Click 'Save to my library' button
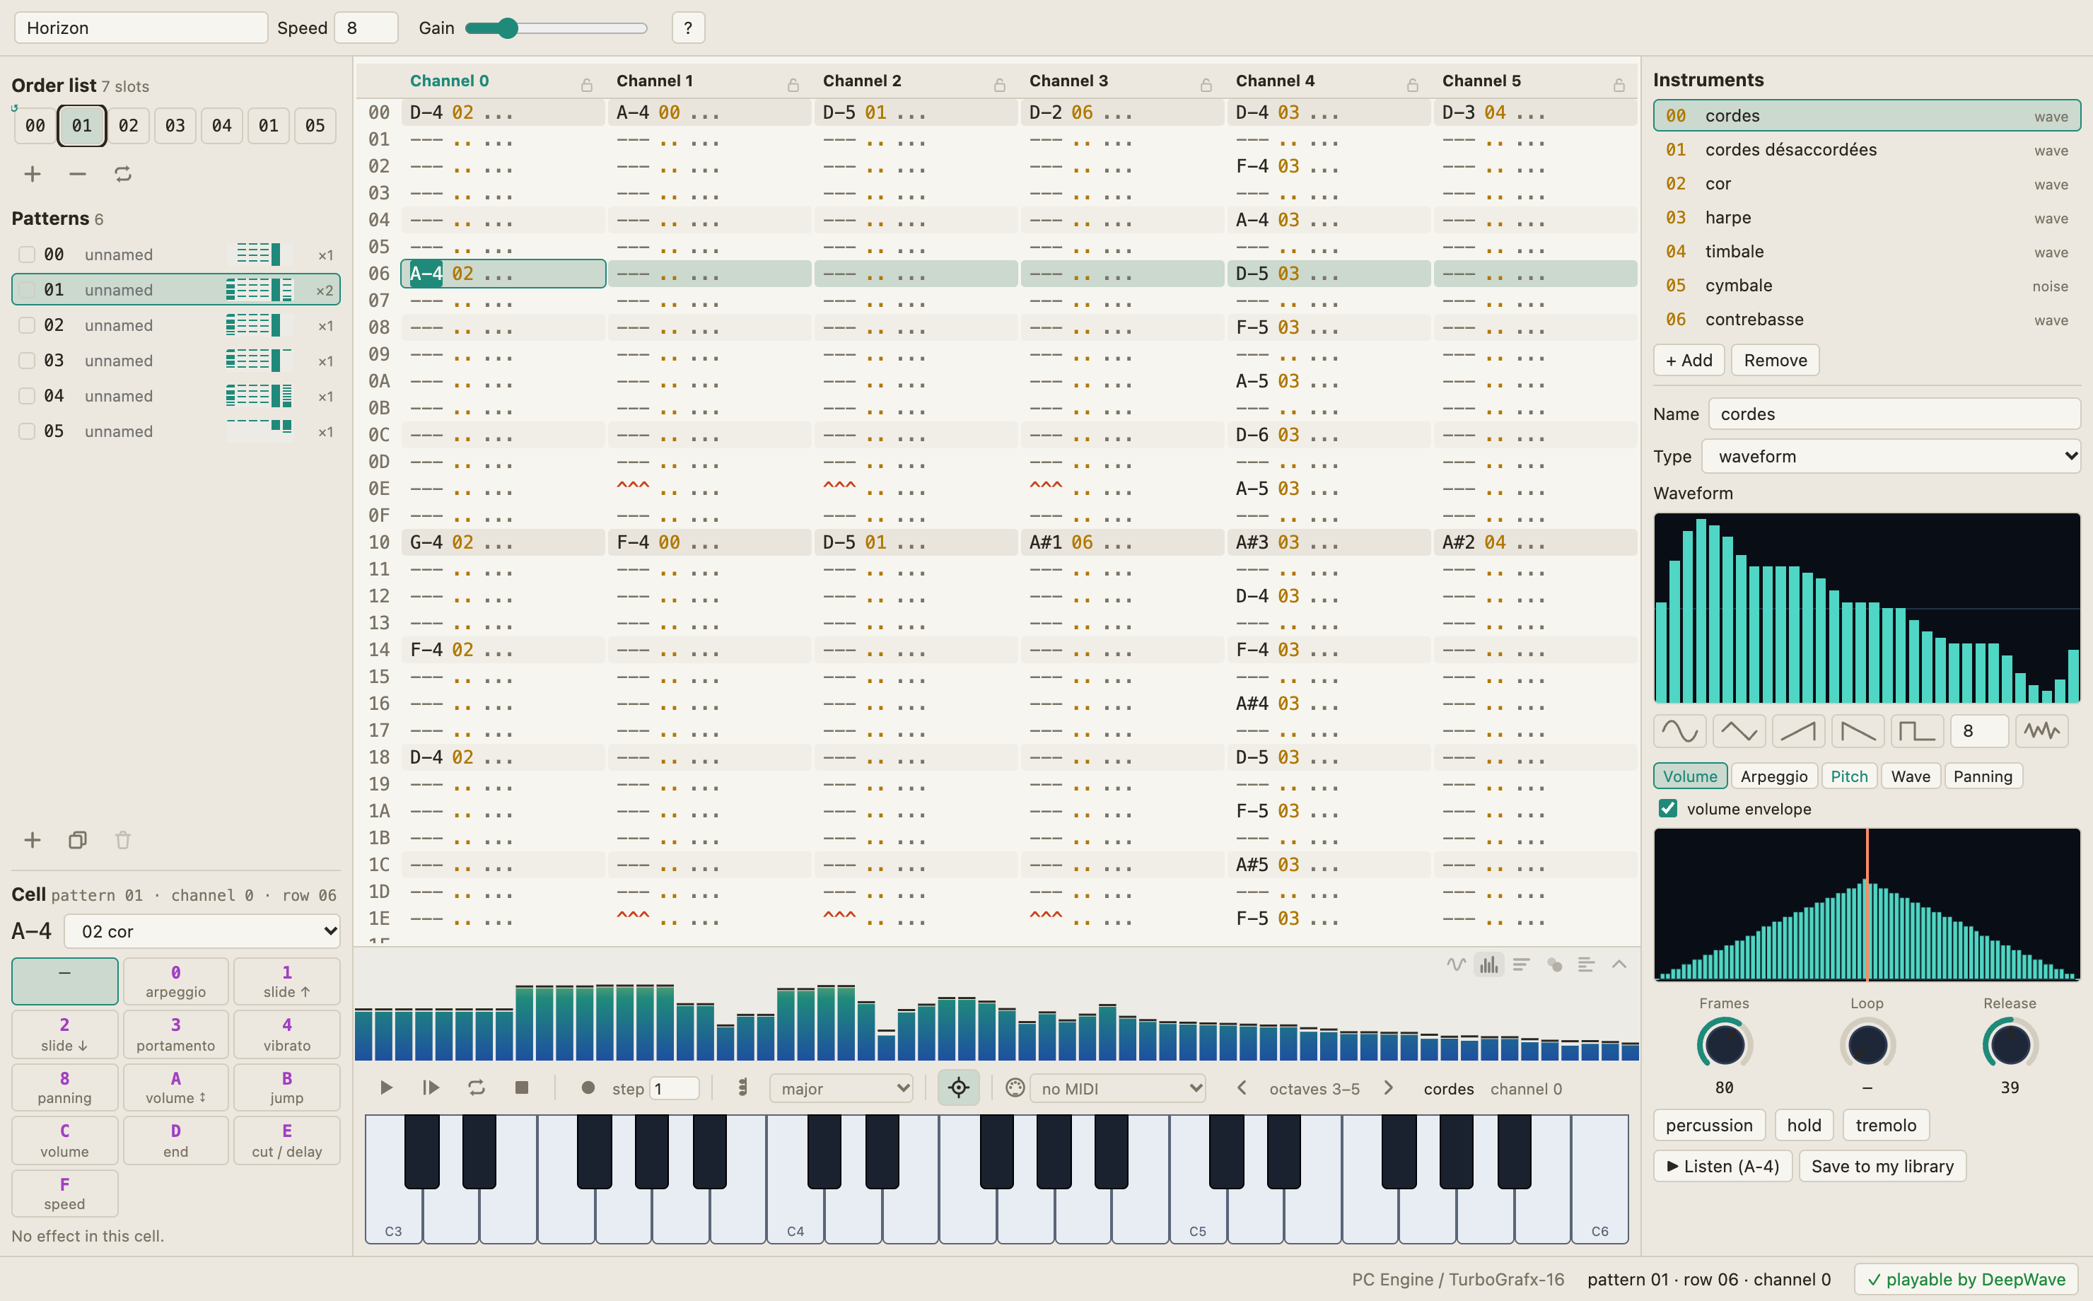 [1882, 1167]
